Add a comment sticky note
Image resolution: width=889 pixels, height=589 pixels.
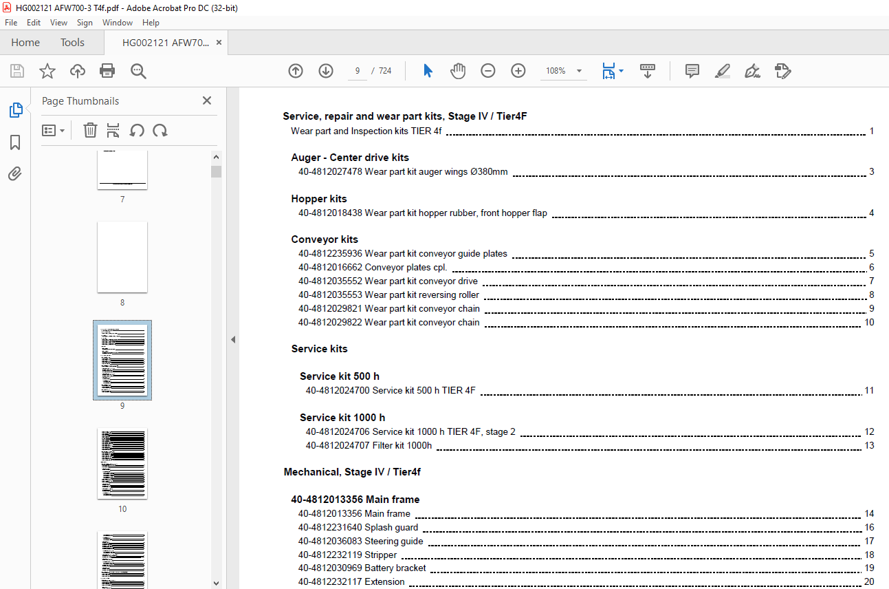[692, 71]
